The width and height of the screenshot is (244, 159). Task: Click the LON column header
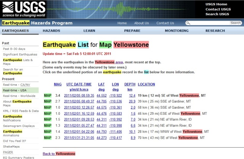(115, 84)
